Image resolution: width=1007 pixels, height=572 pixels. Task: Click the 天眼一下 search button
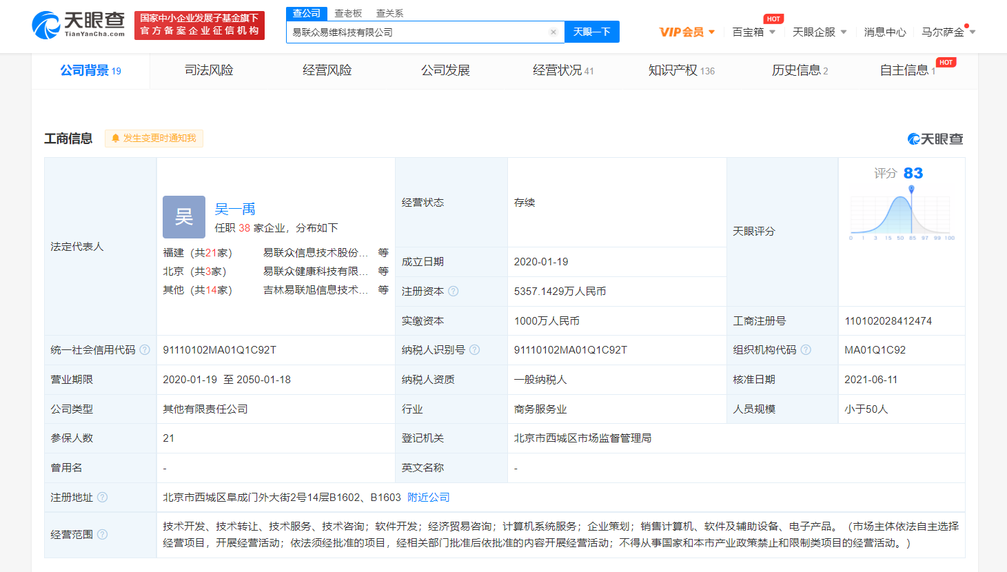tap(591, 32)
